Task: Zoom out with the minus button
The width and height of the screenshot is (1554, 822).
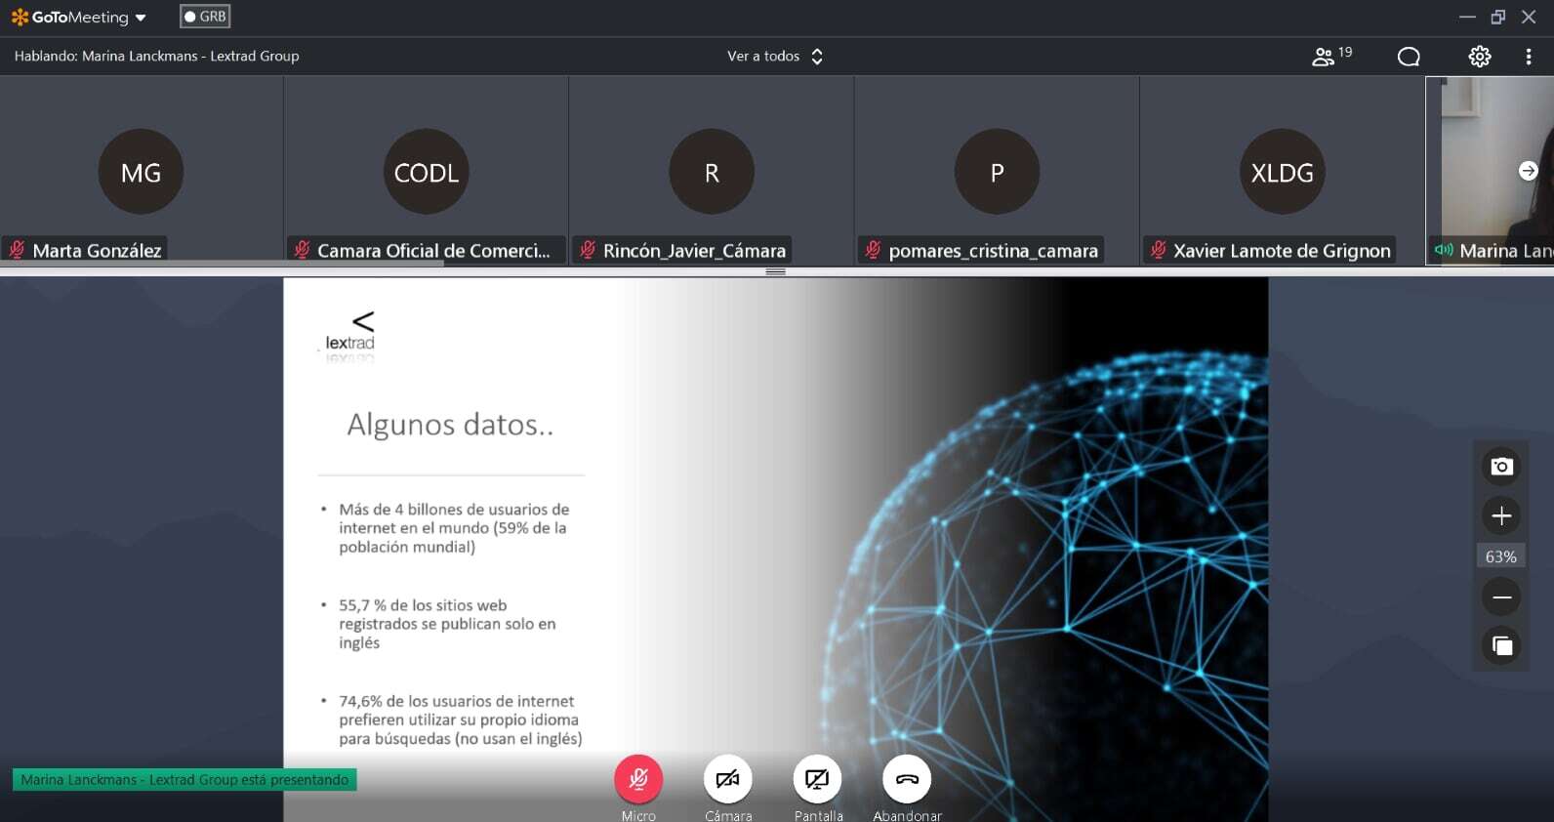Action: (1501, 596)
